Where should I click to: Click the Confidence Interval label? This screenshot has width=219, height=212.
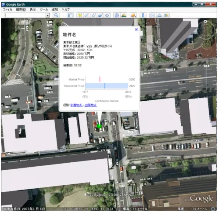(107, 101)
